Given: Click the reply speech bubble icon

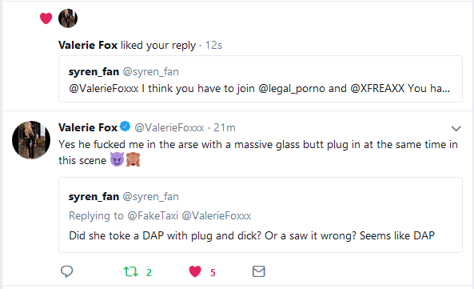Looking at the screenshot, I should [x=67, y=271].
